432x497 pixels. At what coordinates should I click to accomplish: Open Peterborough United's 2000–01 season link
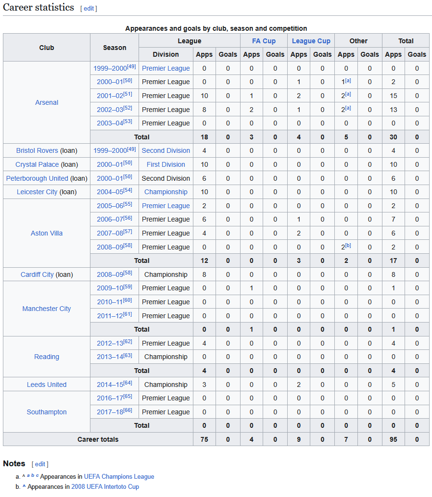(110, 178)
